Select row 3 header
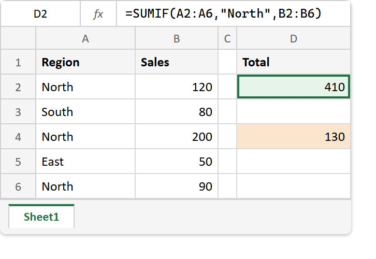 click(18, 112)
